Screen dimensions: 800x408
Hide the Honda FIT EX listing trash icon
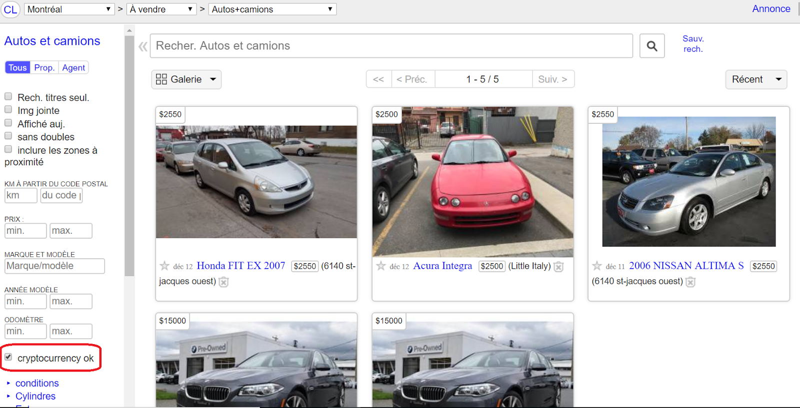[223, 282]
